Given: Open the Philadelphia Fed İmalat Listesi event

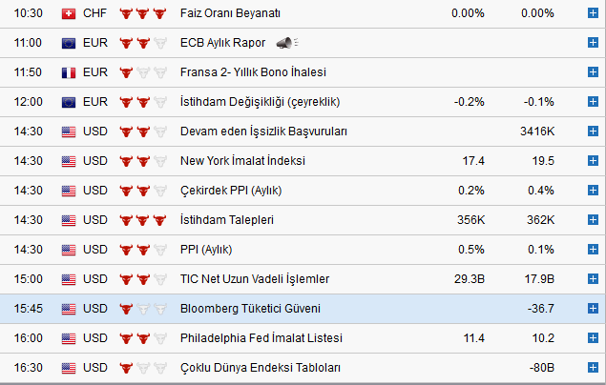Looking at the screenshot, I should click(261, 338).
